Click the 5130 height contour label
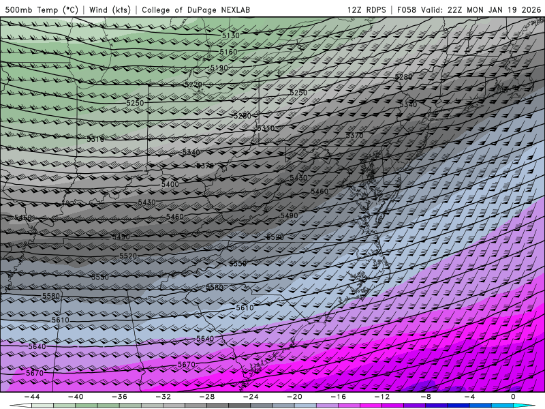Viewport: 545px width, 409px height. point(231,35)
